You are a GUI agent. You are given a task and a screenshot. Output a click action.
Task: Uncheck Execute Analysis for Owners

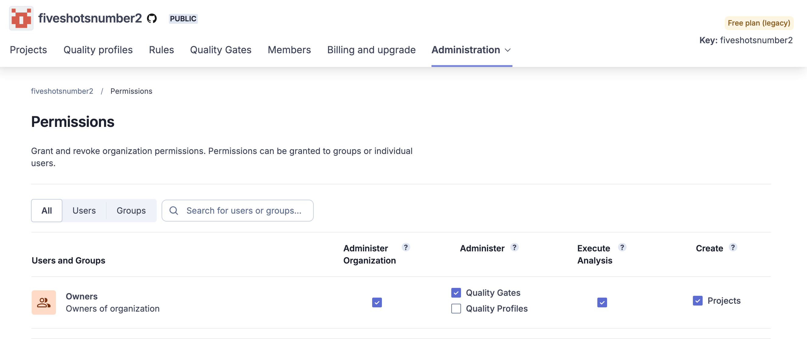coord(602,303)
